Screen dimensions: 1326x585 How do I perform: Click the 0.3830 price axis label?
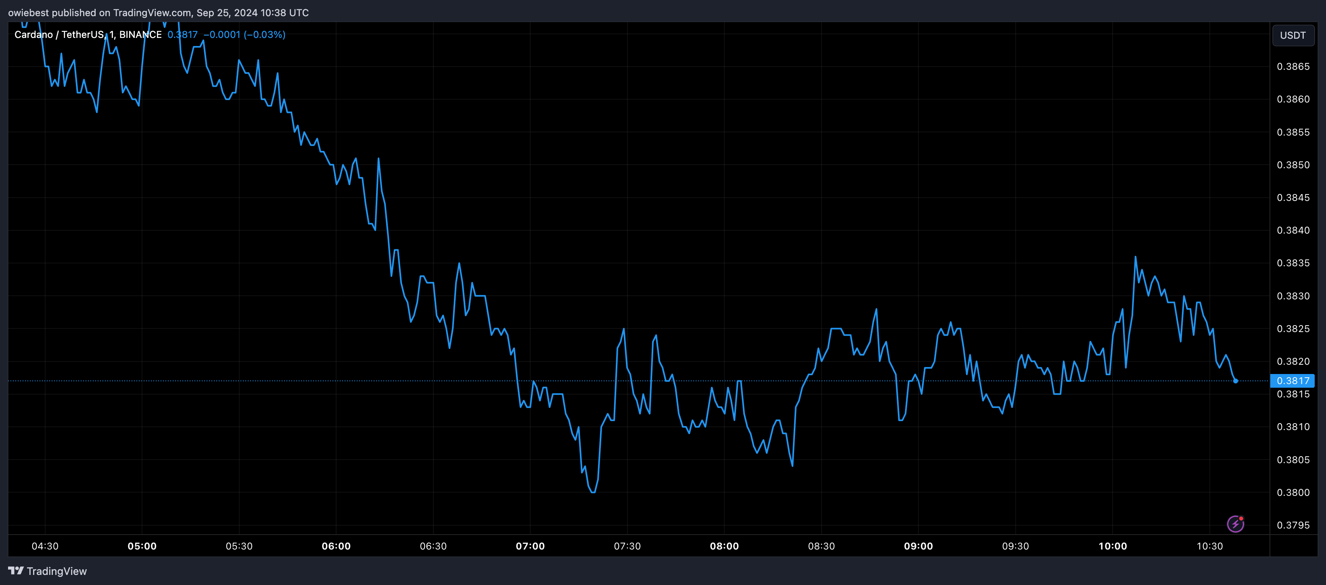coord(1293,296)
